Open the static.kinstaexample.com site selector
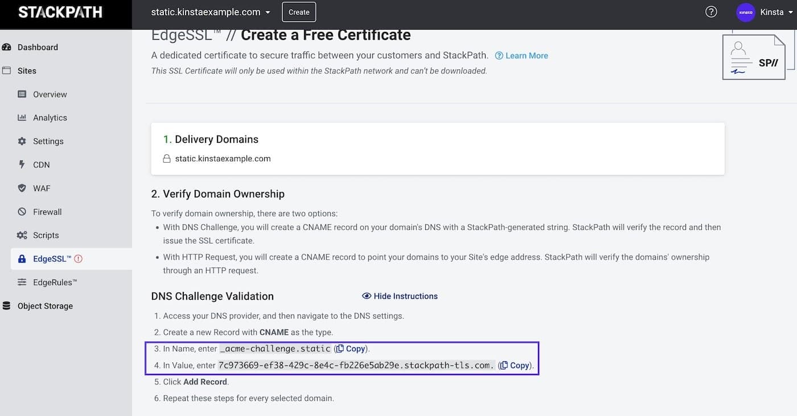 209,11
